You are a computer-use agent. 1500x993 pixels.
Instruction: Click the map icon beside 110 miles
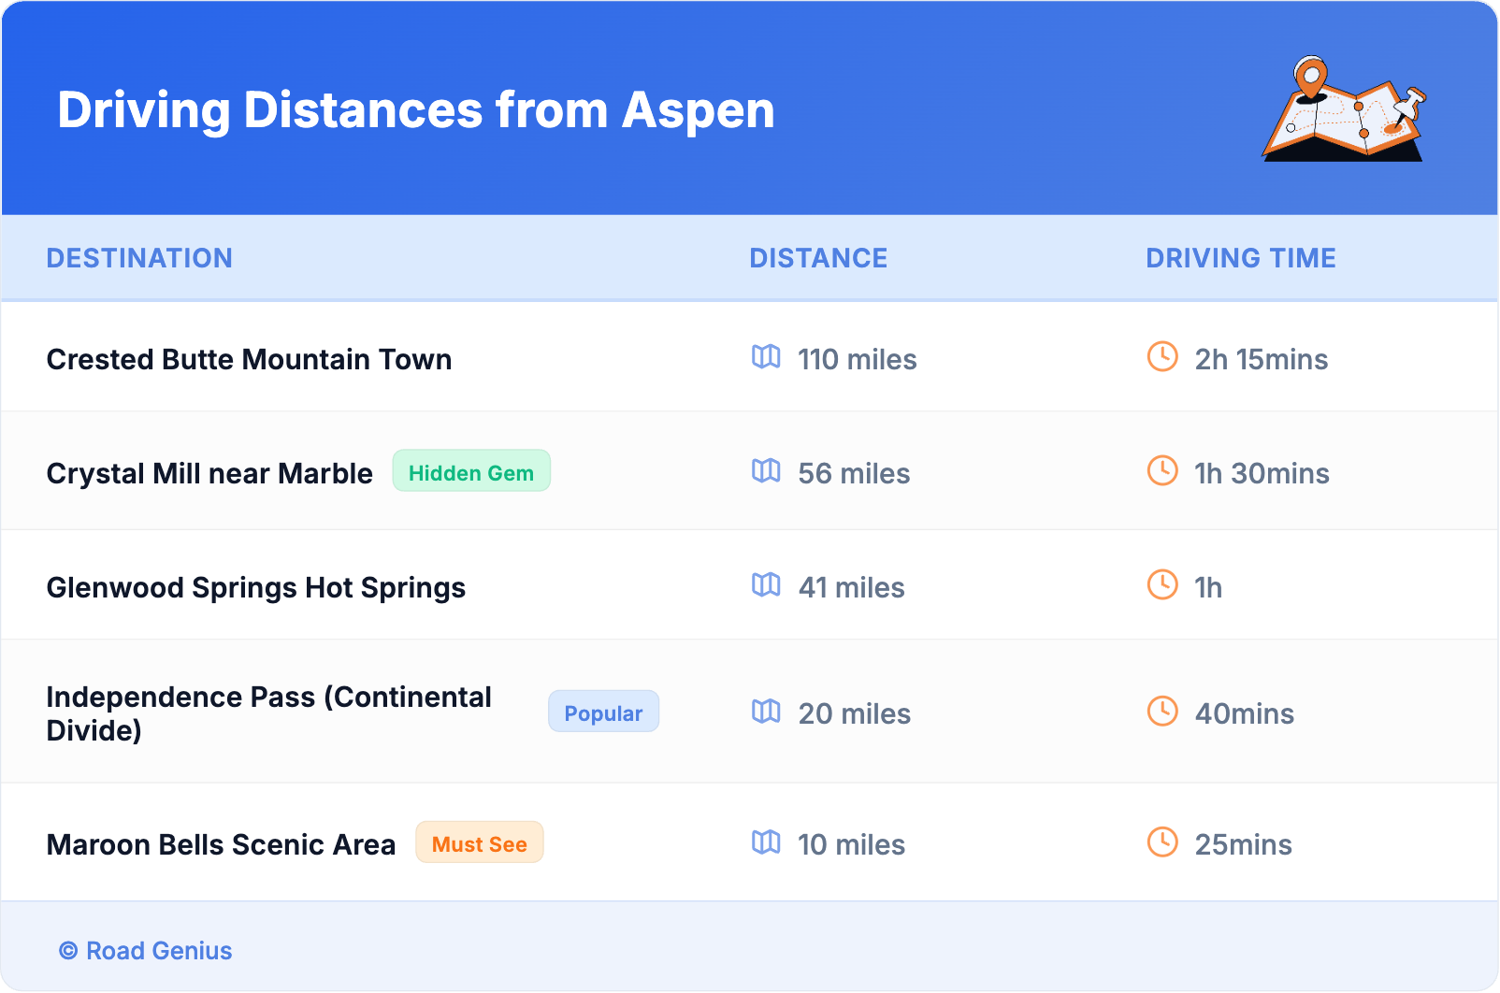(766, 357)
